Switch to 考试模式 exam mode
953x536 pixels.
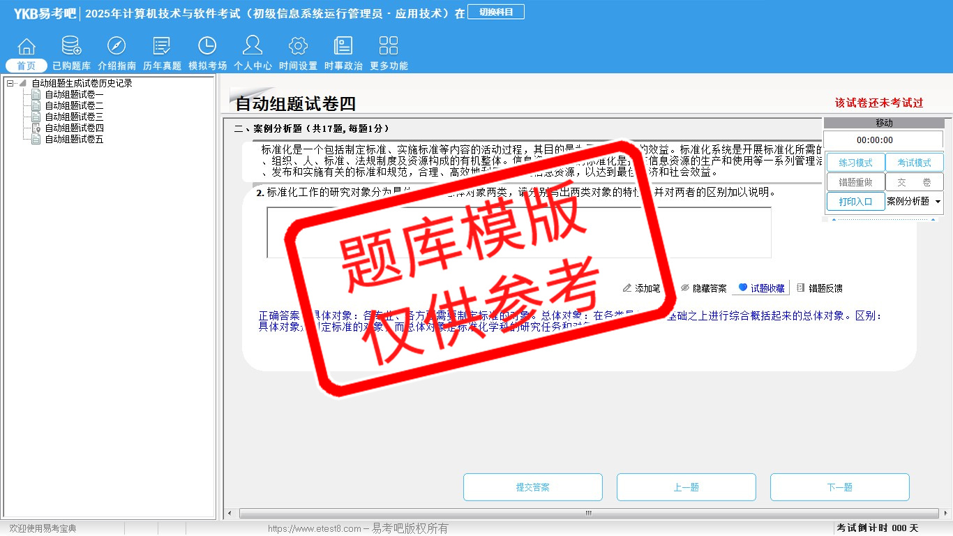click(914, 163)
